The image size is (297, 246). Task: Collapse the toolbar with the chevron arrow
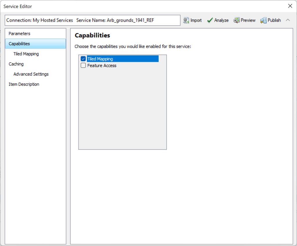288,20
